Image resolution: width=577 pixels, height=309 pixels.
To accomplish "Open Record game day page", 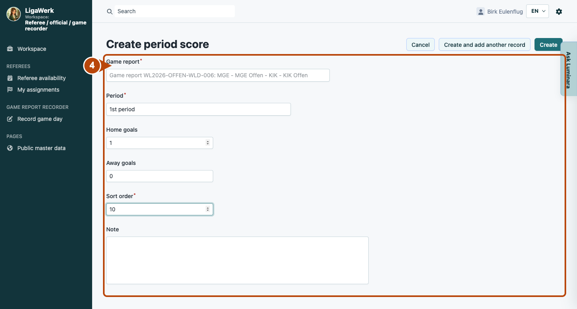I will tap(40, 119).
